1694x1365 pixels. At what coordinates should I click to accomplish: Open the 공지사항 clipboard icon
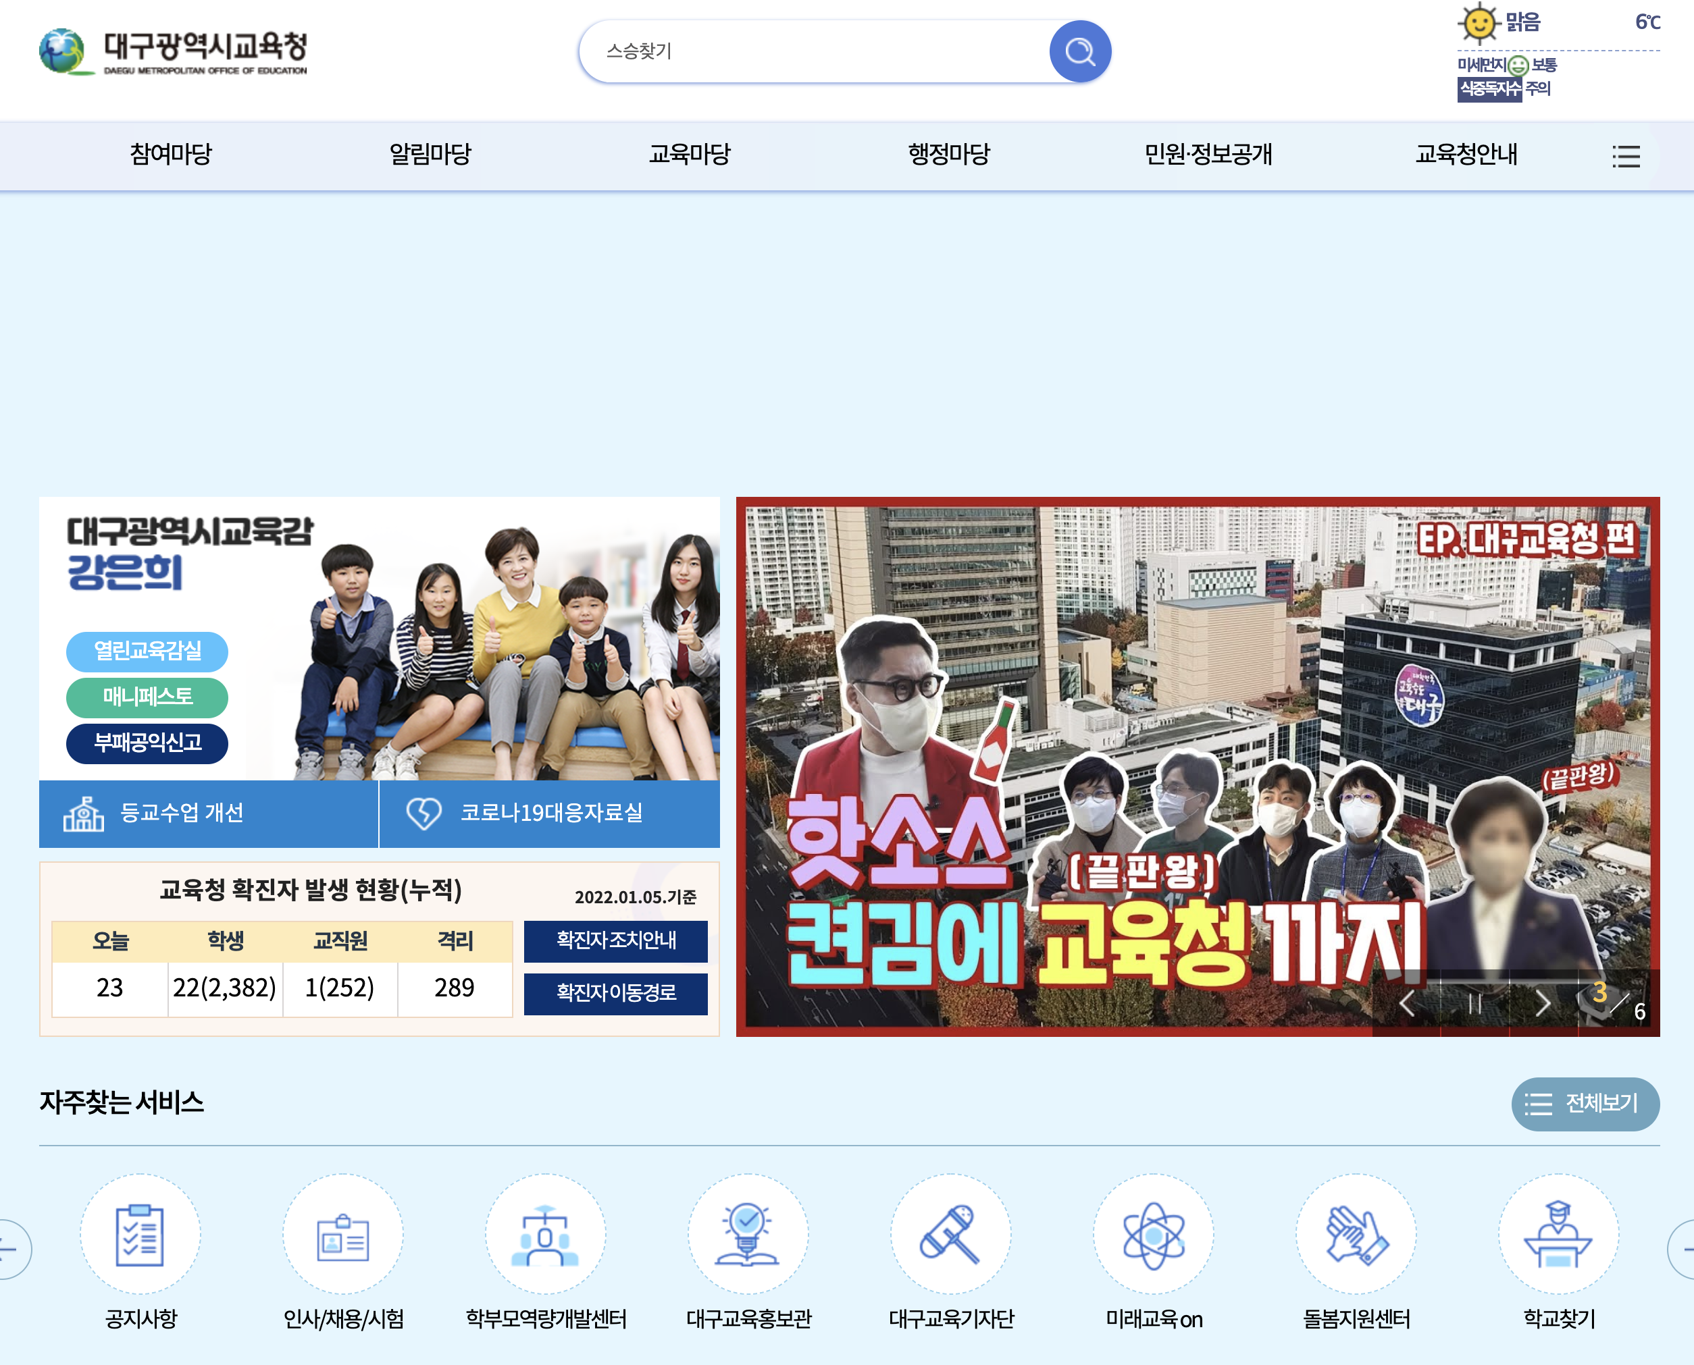(x=140, y=1235)
